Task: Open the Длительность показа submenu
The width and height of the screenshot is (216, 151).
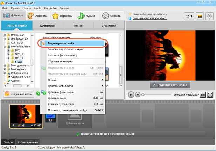Action: click(x=72, y=86)
